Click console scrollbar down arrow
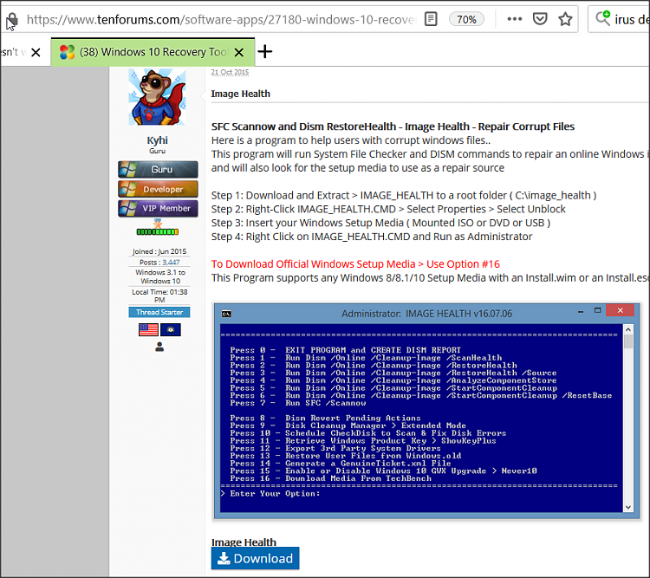 pos(628,507)
